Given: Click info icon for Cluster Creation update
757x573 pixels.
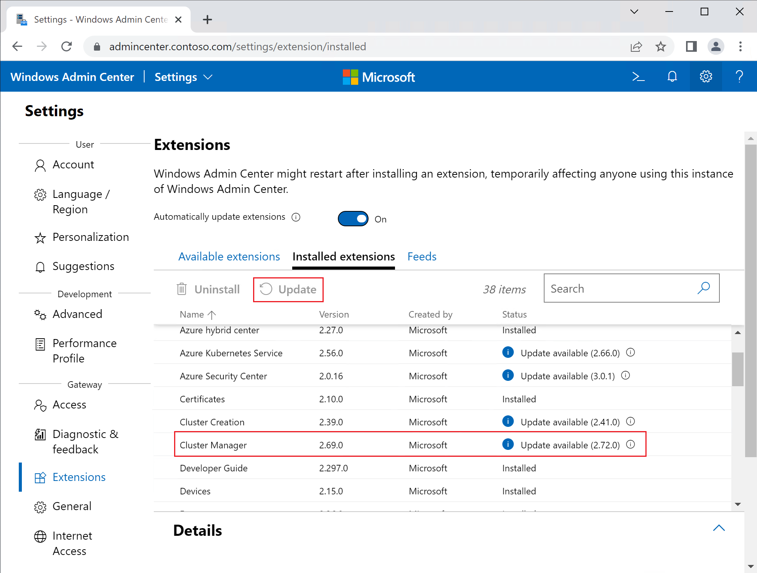Looking at the screenshot, I should (x=630, y=421).
